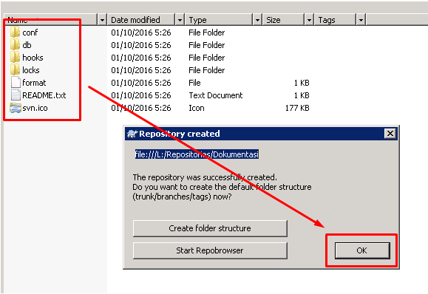428x294 pixels.
Task: Sort by the Date modified column header
Action: (x=141, y=20)
